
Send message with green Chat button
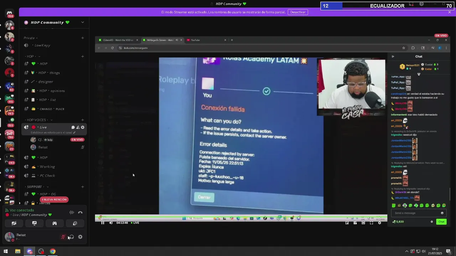[441, 222]
